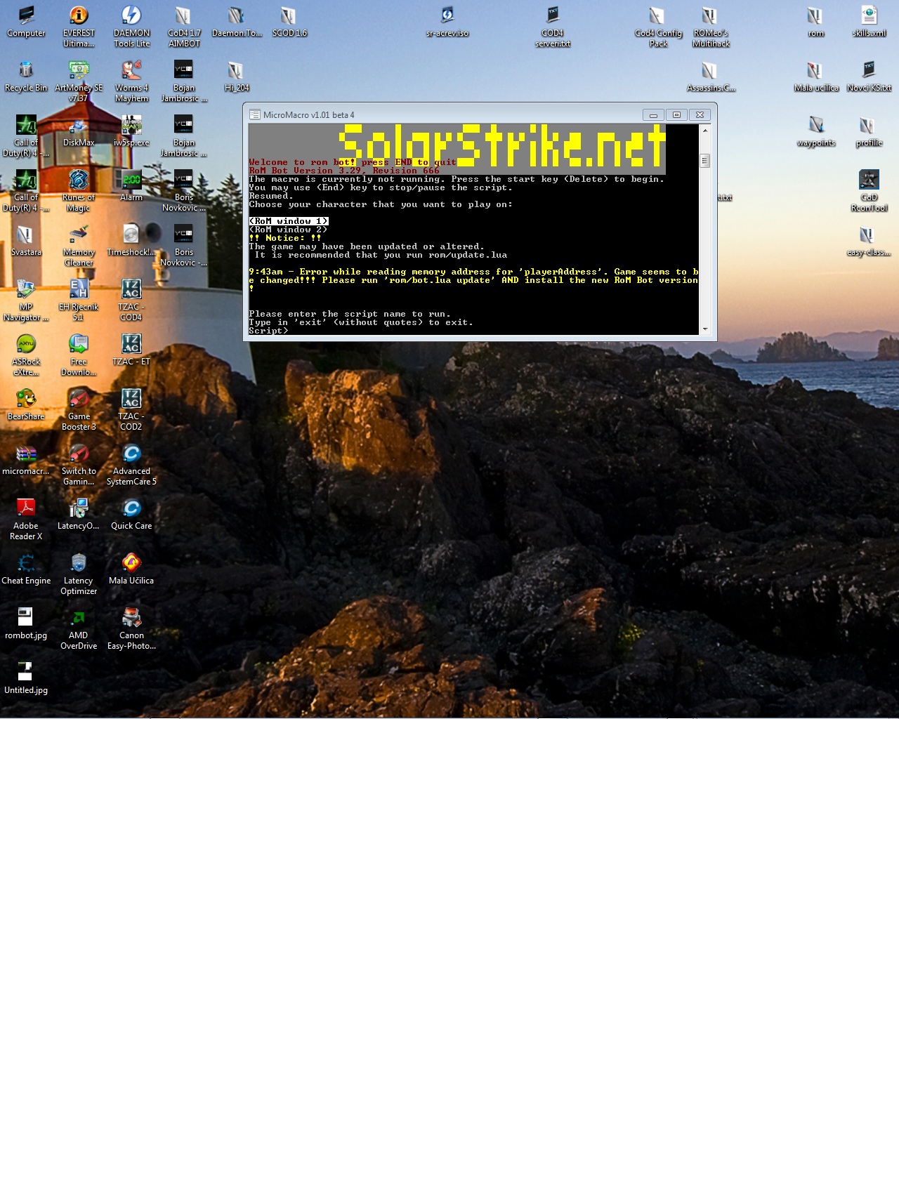Maximize the MicroMacro window
Image resolution: width=899 pixels, height=1202 pixels.
tap(676, 115)
